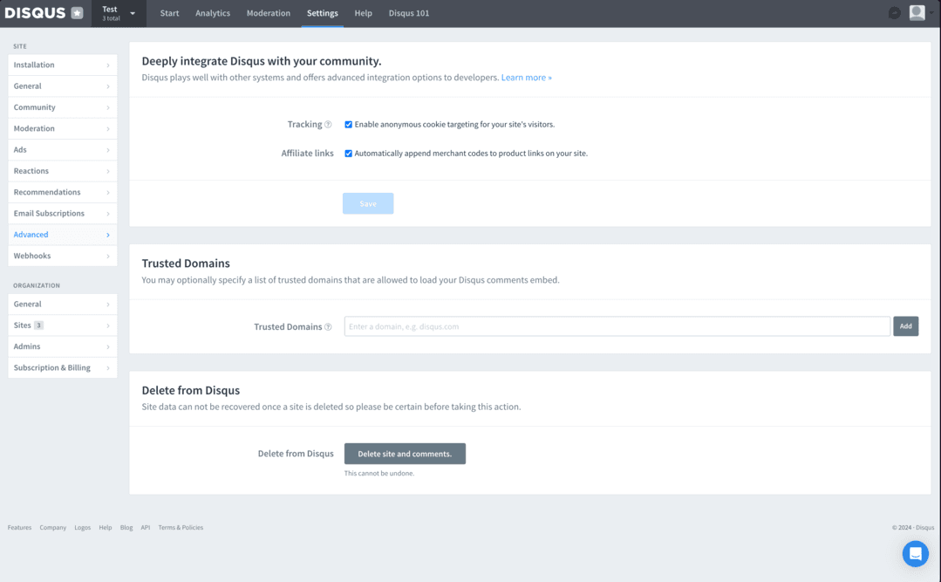This screenshot has width=941, height=582.
Task: Switch to the Analytics tab
Action: pyautogui.click(x=213, y=13)
